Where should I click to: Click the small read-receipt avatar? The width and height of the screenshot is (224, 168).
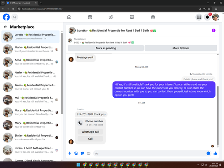point(212,146)
